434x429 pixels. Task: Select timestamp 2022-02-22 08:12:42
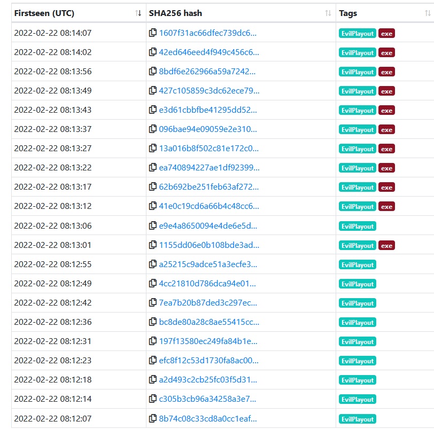pyautogui.click(x=52, y=302)
